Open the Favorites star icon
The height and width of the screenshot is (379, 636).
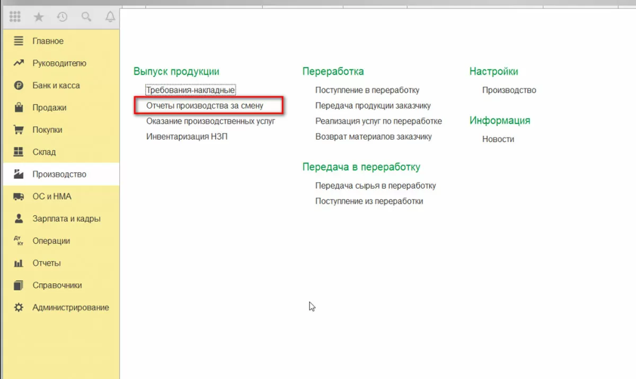click(x=39, y=17)
